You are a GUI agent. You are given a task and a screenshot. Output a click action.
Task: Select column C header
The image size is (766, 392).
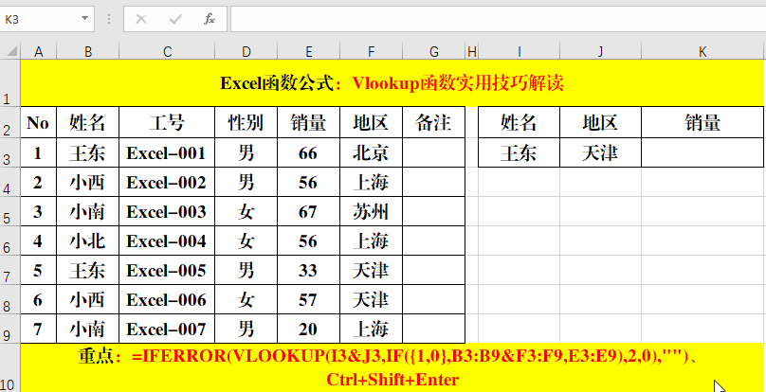click(167, 52)
